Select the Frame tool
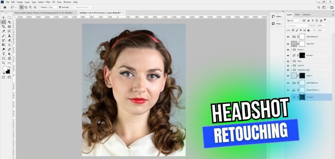Screen dimensions: 335x159 (x=10, y=26)
